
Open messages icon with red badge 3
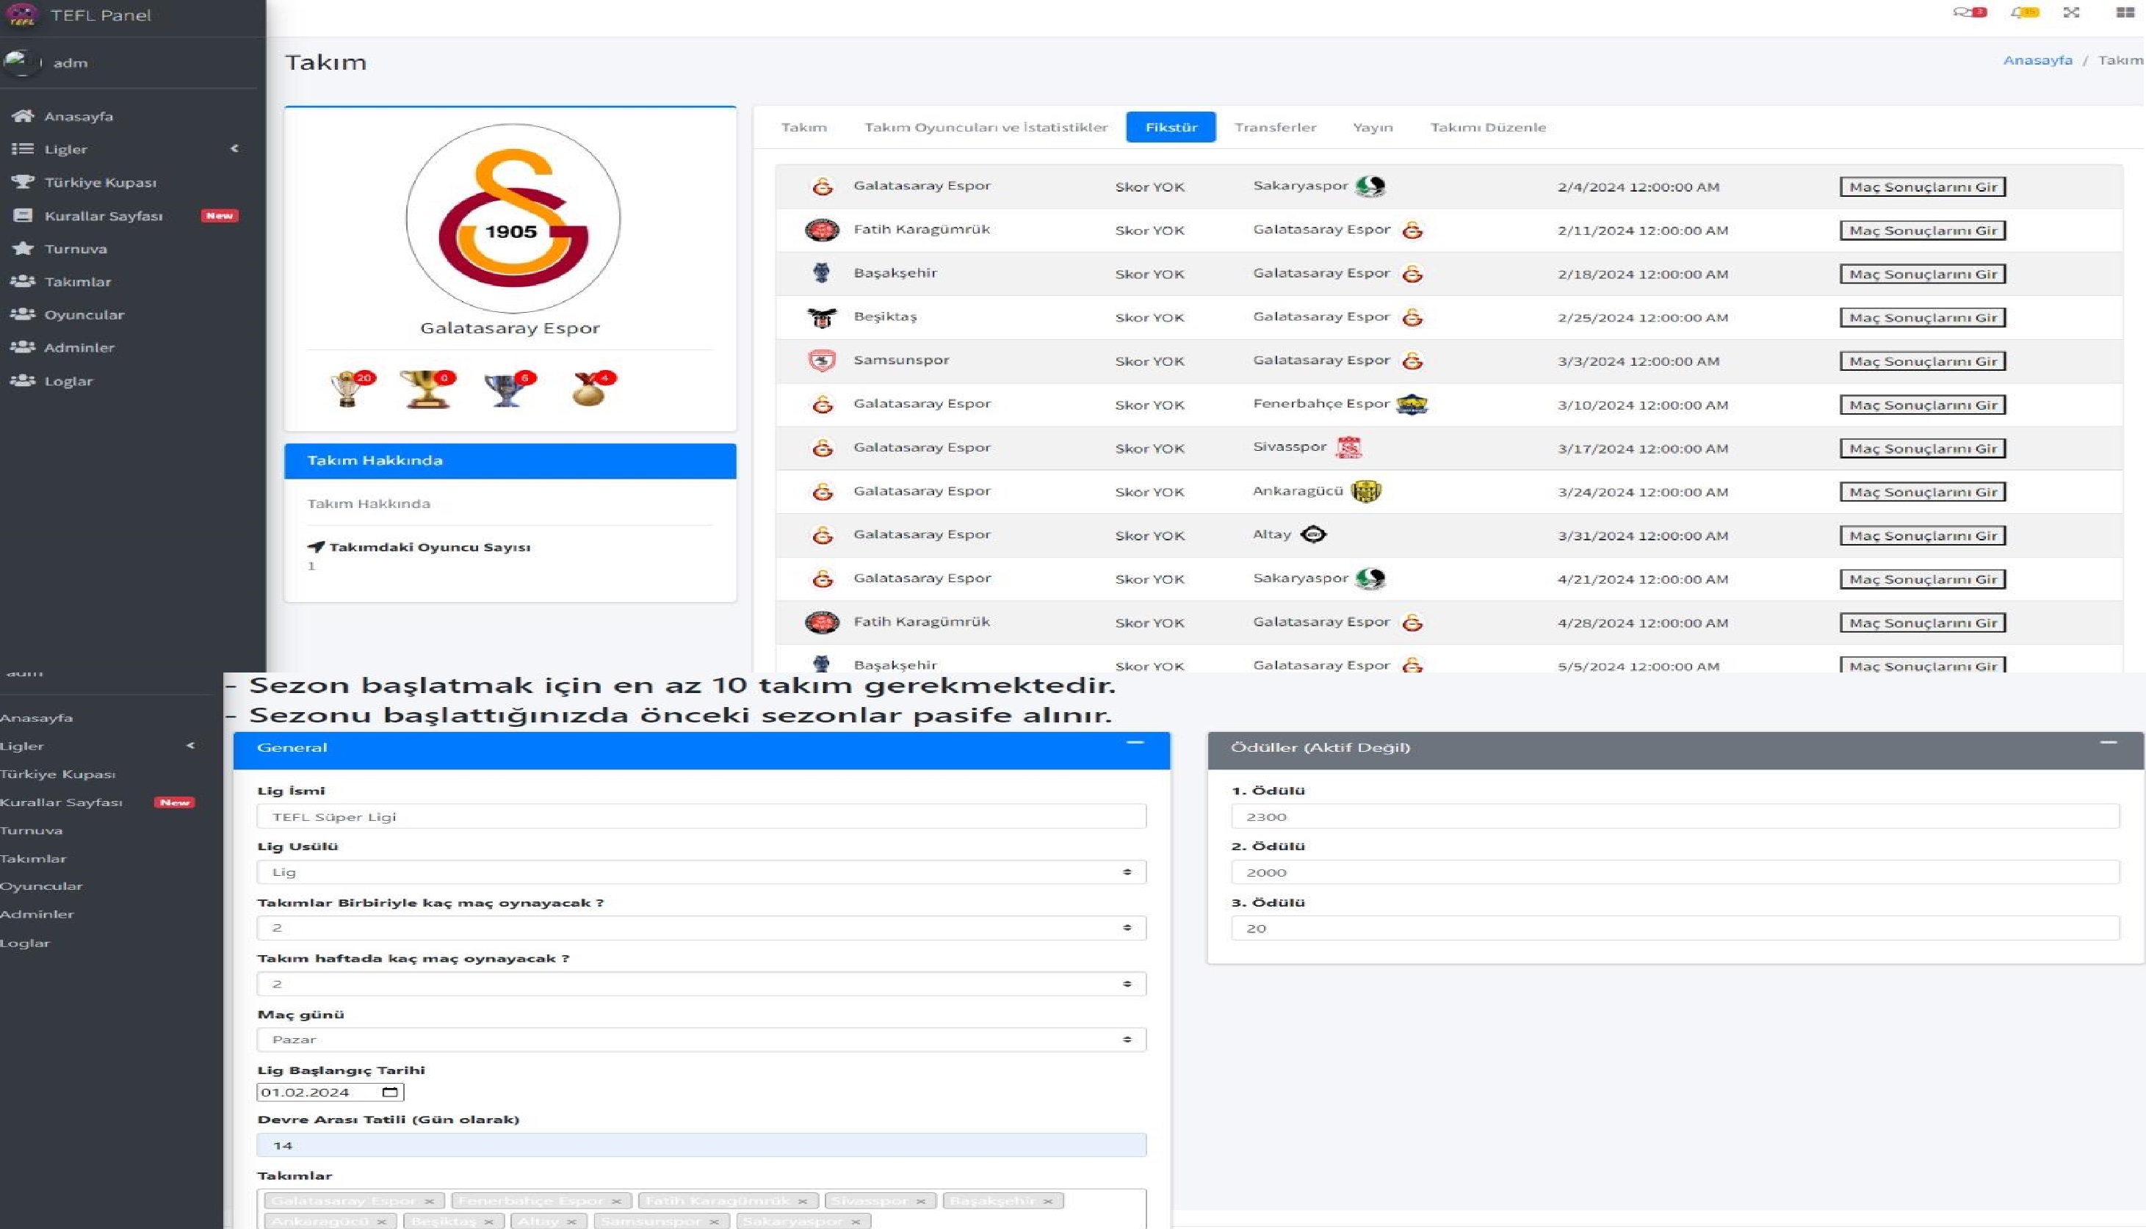click(1969, 12)
